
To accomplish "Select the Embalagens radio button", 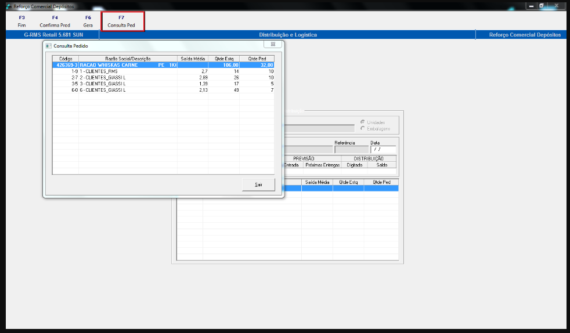I will click(362, 129).
